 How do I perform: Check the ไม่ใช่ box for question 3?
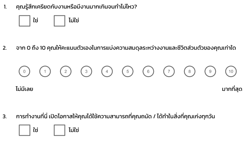(60, 130)
